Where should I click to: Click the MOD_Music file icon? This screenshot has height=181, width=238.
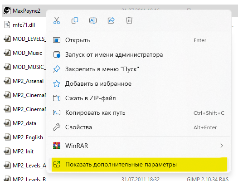tap(7, 53)
